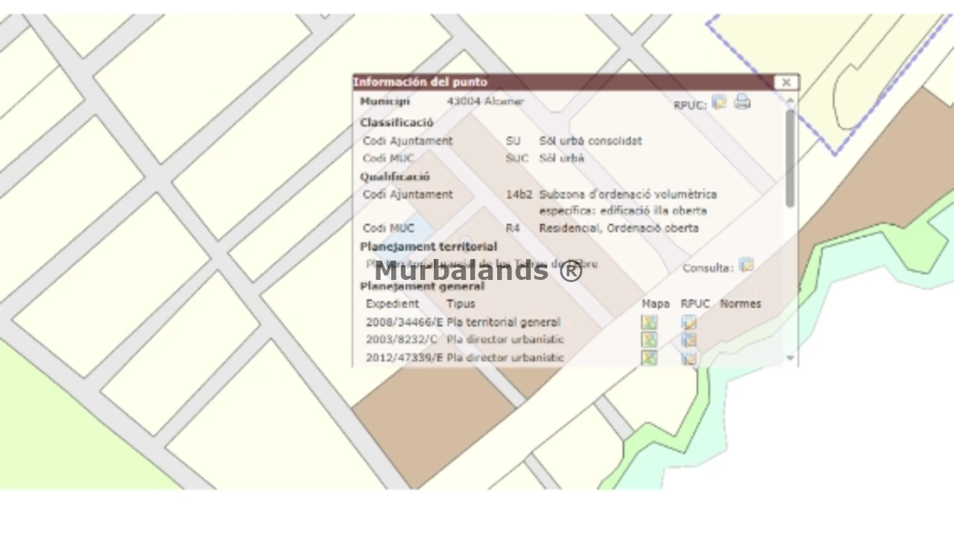Click the scrollbar down arrow in info panel
This screenshot has width=954, height=536.
pos(790,358)
